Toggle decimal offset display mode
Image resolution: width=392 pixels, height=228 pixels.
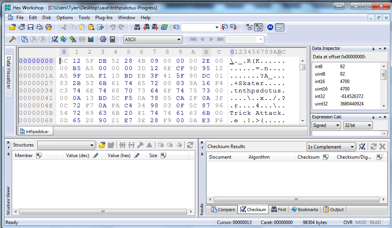(249, 27)
